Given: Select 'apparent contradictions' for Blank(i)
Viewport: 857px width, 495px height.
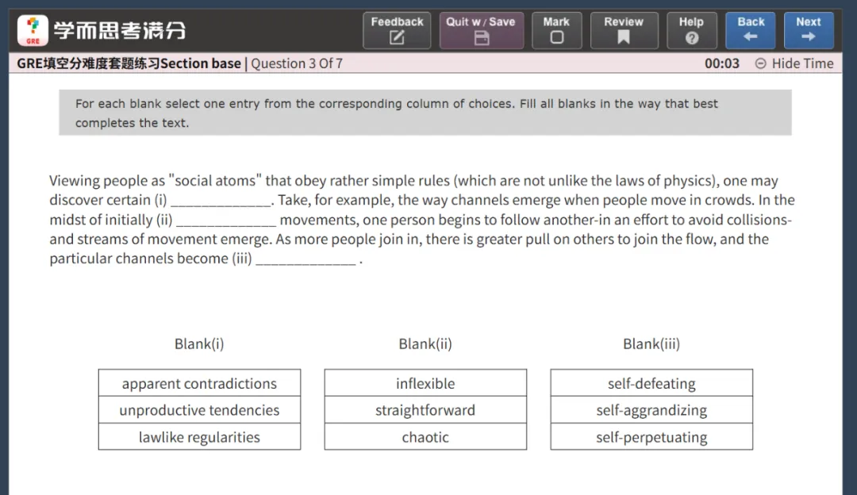Looking at the screenshot, I should (x=199, y=383).
